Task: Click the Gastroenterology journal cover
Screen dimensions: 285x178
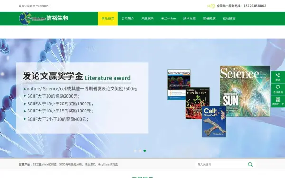Action: point(179,84)
